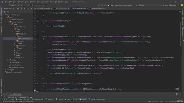Close the AuraAttributeSet.cpp tab
The height and width of the screenshot is (103, 184).
pyautogui.click(x=51, y=9)
